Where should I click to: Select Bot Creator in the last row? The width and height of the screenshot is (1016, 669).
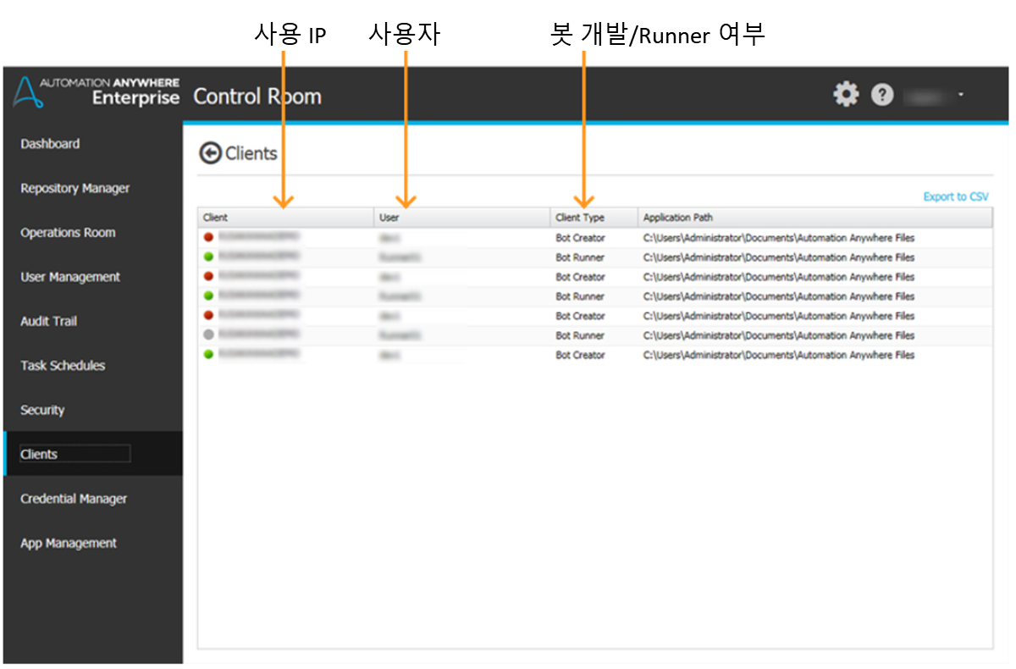click(581, 355)
